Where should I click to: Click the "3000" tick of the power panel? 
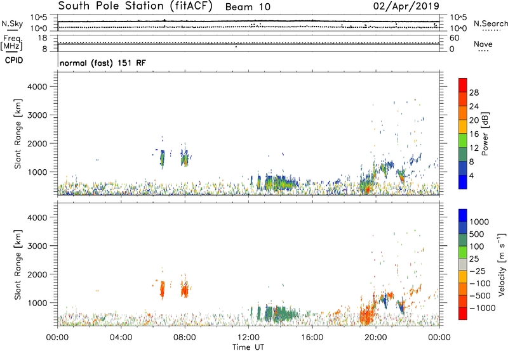point(37,115)
